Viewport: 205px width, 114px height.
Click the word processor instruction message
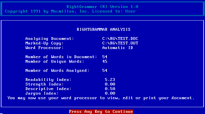click(x=101, y=98)
